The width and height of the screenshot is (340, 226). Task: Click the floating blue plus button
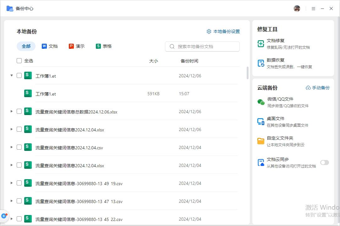(4, 216)
